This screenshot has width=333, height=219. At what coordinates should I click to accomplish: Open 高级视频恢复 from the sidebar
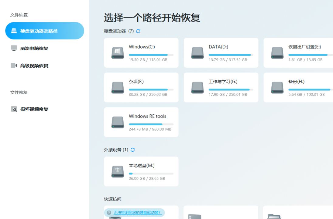(34, 66)
